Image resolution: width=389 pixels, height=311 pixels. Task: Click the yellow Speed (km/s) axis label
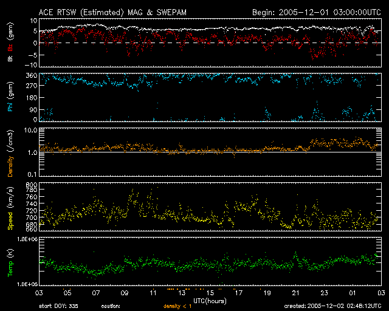pos(10,208)
